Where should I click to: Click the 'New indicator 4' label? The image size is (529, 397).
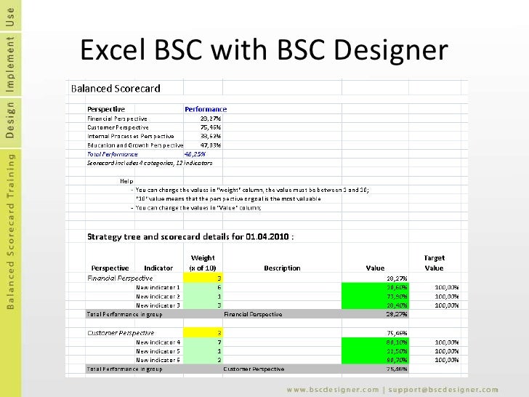[158, 342]
